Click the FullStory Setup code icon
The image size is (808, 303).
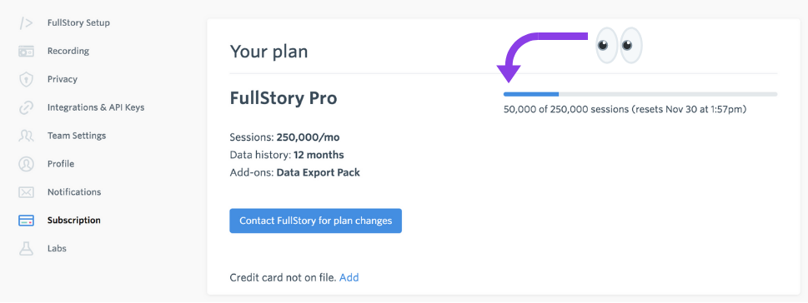26,23
